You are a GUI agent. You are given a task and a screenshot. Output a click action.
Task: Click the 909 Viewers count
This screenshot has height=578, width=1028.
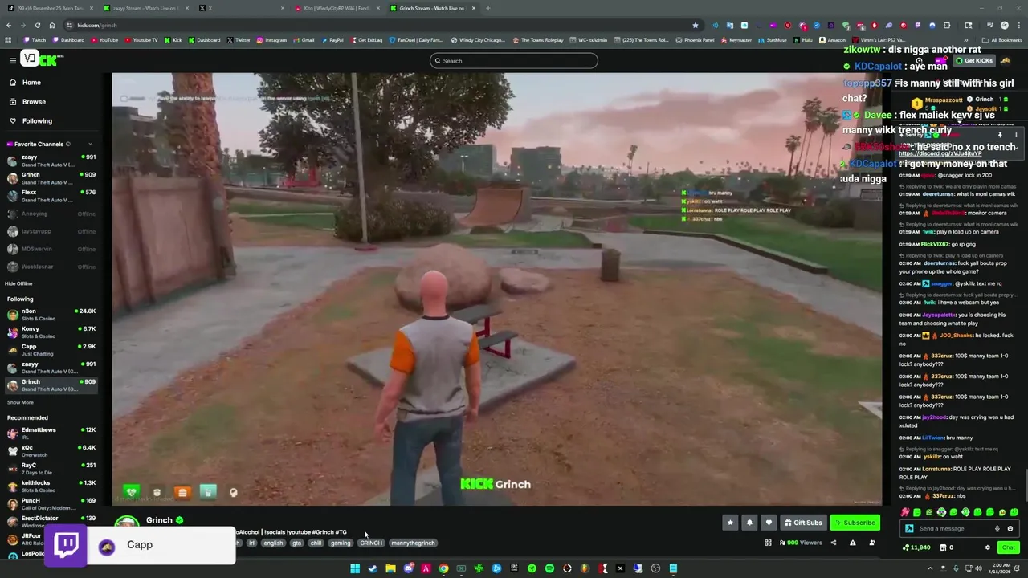pos(799,543)
